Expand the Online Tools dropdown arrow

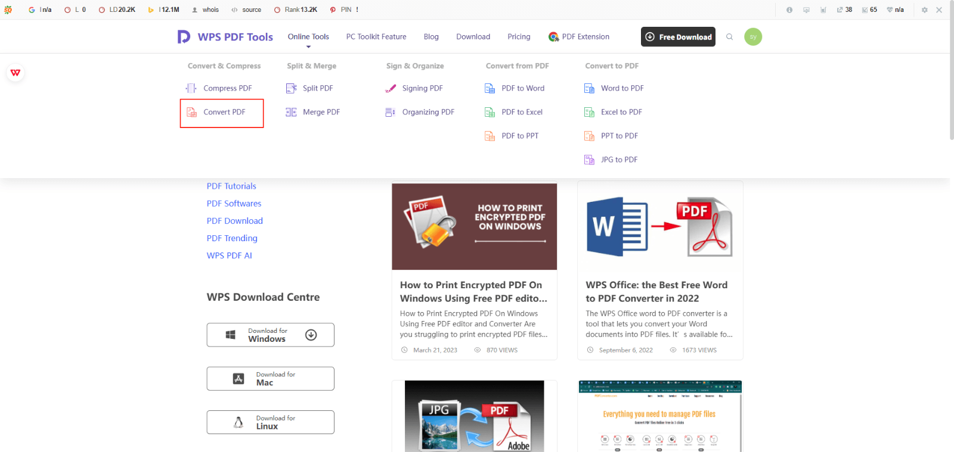tap(308, 46)
